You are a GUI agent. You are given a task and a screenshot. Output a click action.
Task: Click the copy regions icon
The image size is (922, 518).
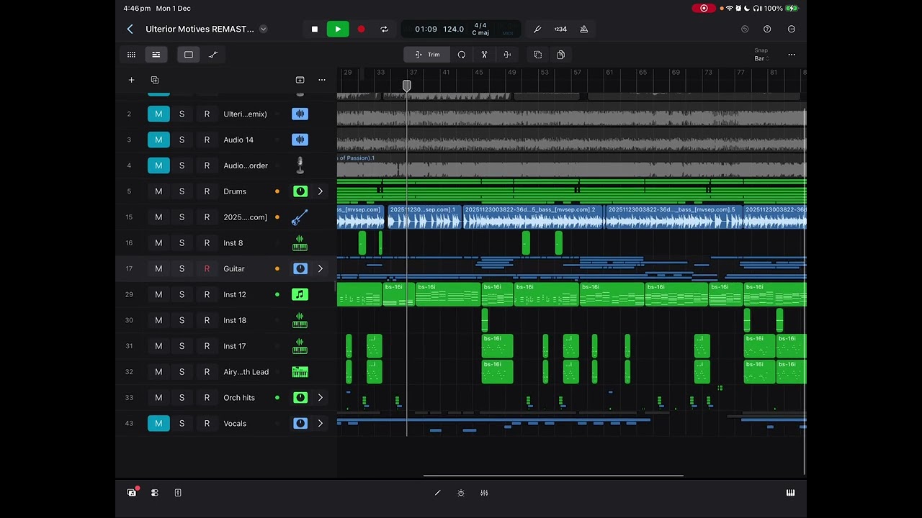point(537,55)
